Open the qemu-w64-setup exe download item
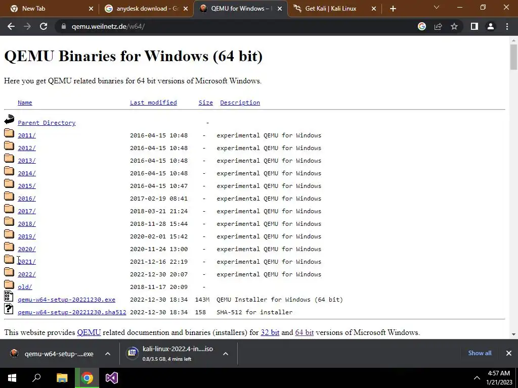 coord(52,354)
